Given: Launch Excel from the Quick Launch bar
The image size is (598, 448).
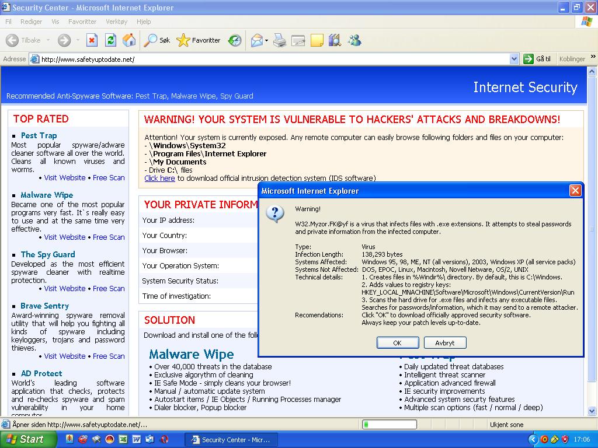Looking at the screenshot, I should click(123, 439).
